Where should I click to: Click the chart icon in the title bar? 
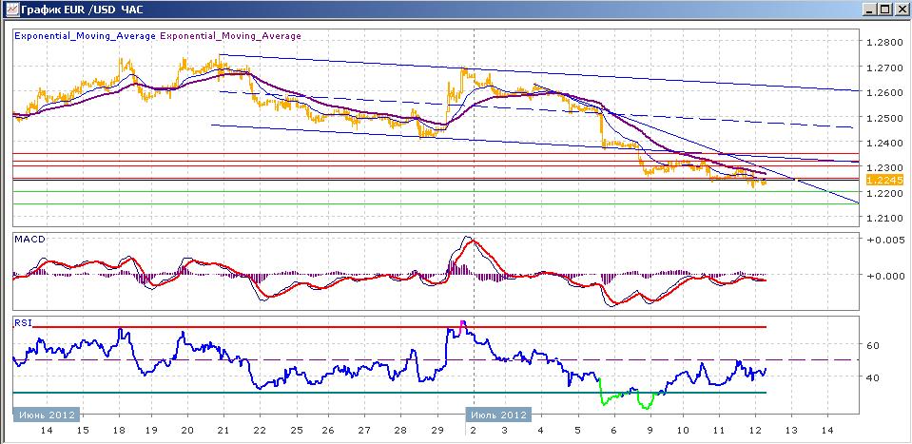point(11,10)
